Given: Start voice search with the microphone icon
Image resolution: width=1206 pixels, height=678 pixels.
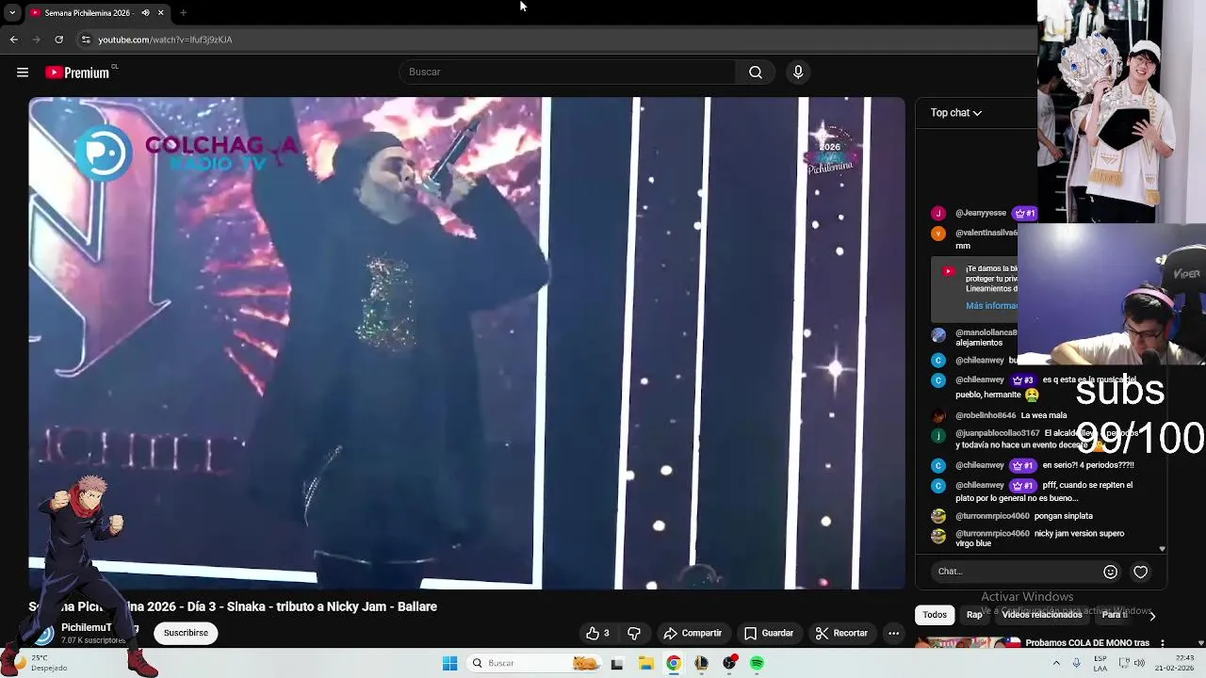Looking at the screenshot, I should pos(798,72).
